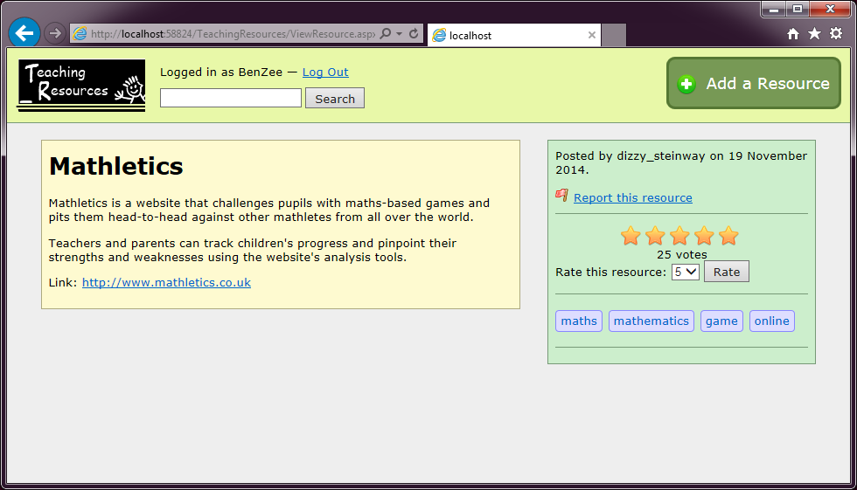
Task: Click 'Logged in as BenZee' text
Action: pos(220,72)
